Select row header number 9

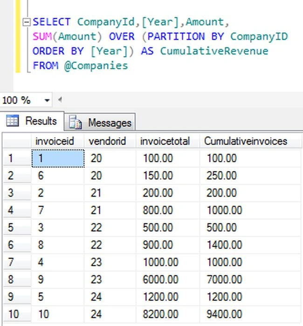(17, 297)
